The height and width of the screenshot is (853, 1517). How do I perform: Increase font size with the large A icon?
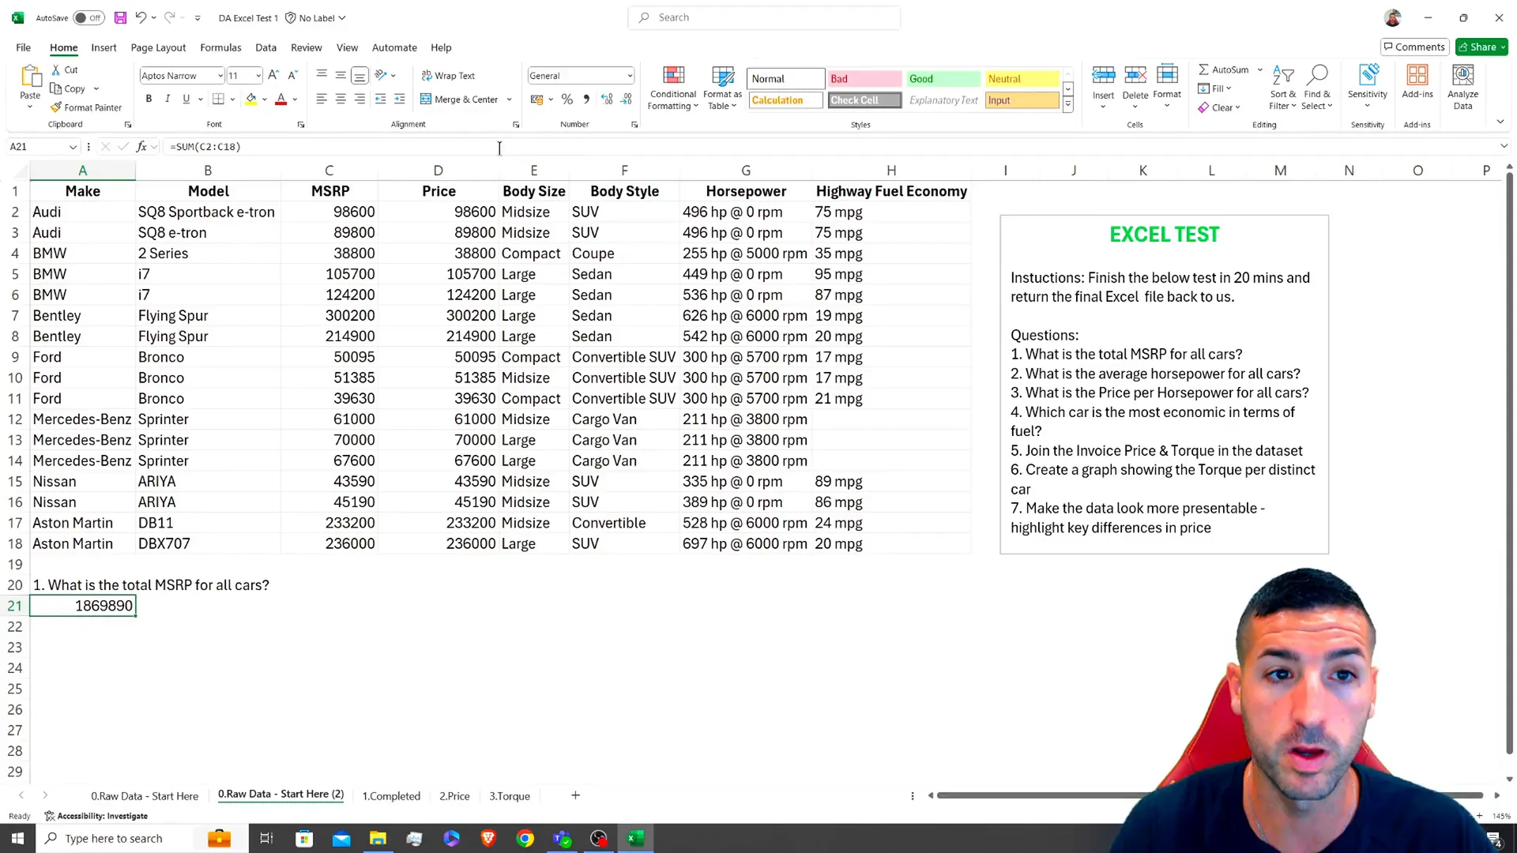tap(273, 75)
